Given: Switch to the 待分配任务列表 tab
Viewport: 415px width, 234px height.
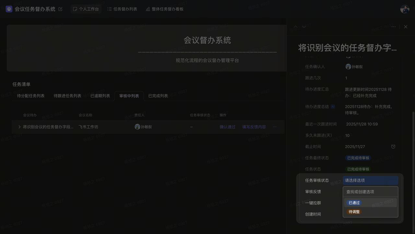Looking at the screenshot, I should click(x=31, y=96).
